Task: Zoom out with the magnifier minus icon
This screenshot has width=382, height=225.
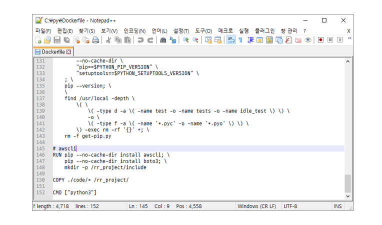Action: 195,40
